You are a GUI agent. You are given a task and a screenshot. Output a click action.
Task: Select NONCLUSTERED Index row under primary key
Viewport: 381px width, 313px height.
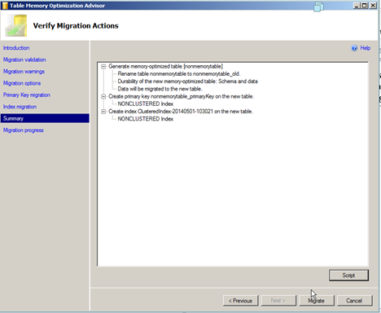pyautogui.click(x=146, y=104)
